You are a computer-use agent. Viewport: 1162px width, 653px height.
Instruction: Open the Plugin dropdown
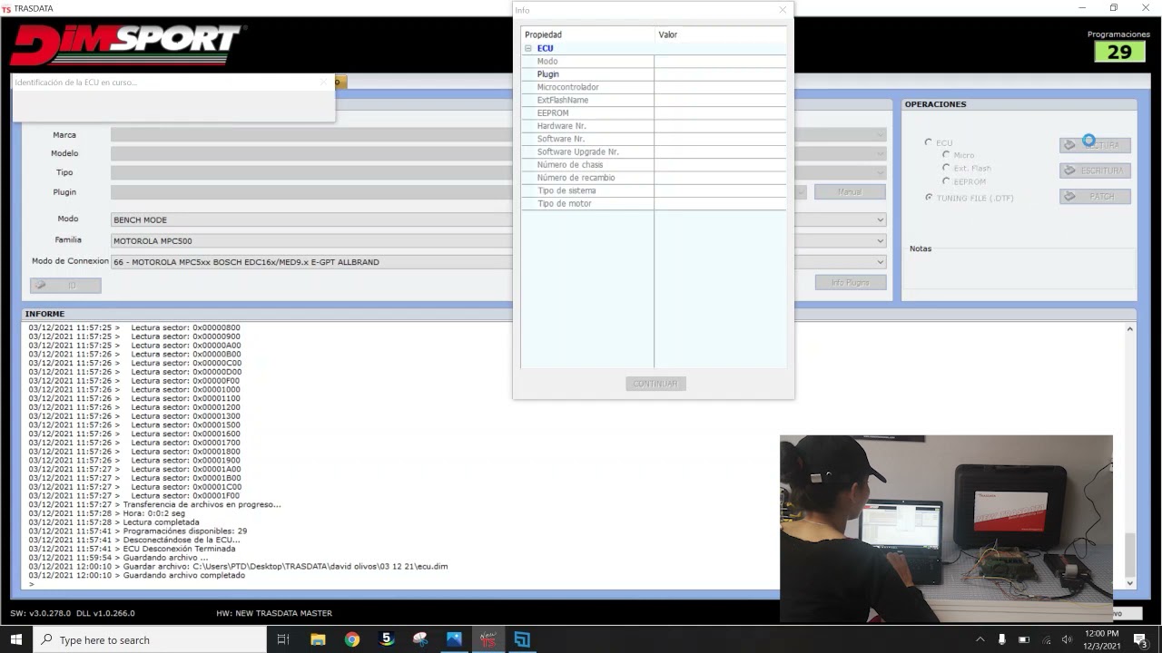(458, 192)
